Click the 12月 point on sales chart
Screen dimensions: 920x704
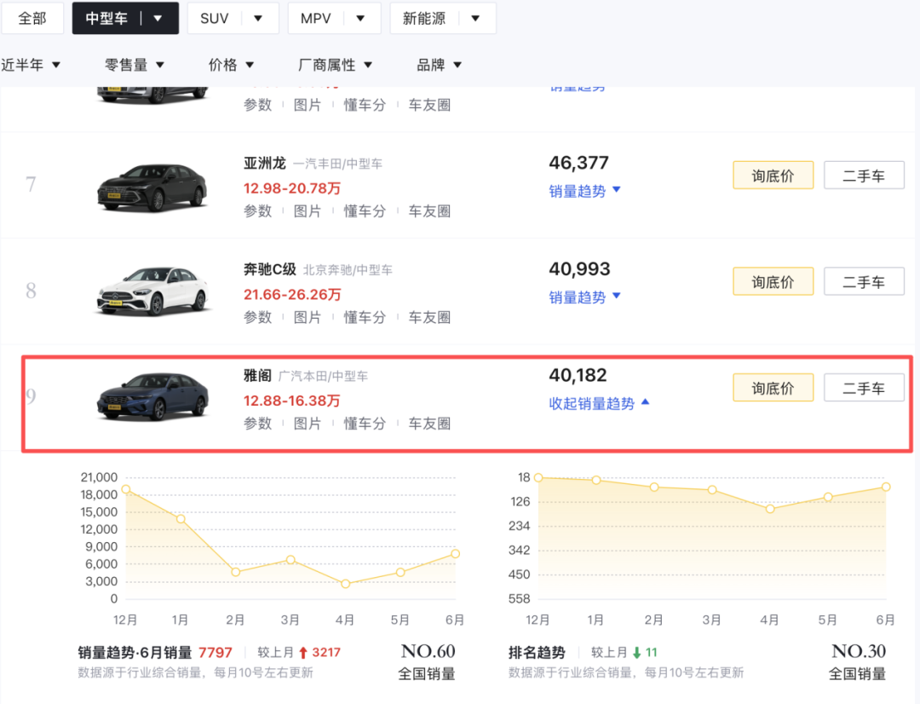[x=125, y=489]
